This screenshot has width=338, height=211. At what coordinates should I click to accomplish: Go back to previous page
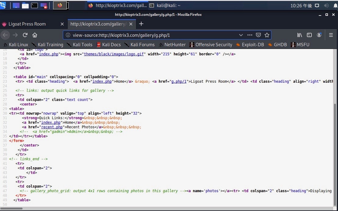(5, 35)
